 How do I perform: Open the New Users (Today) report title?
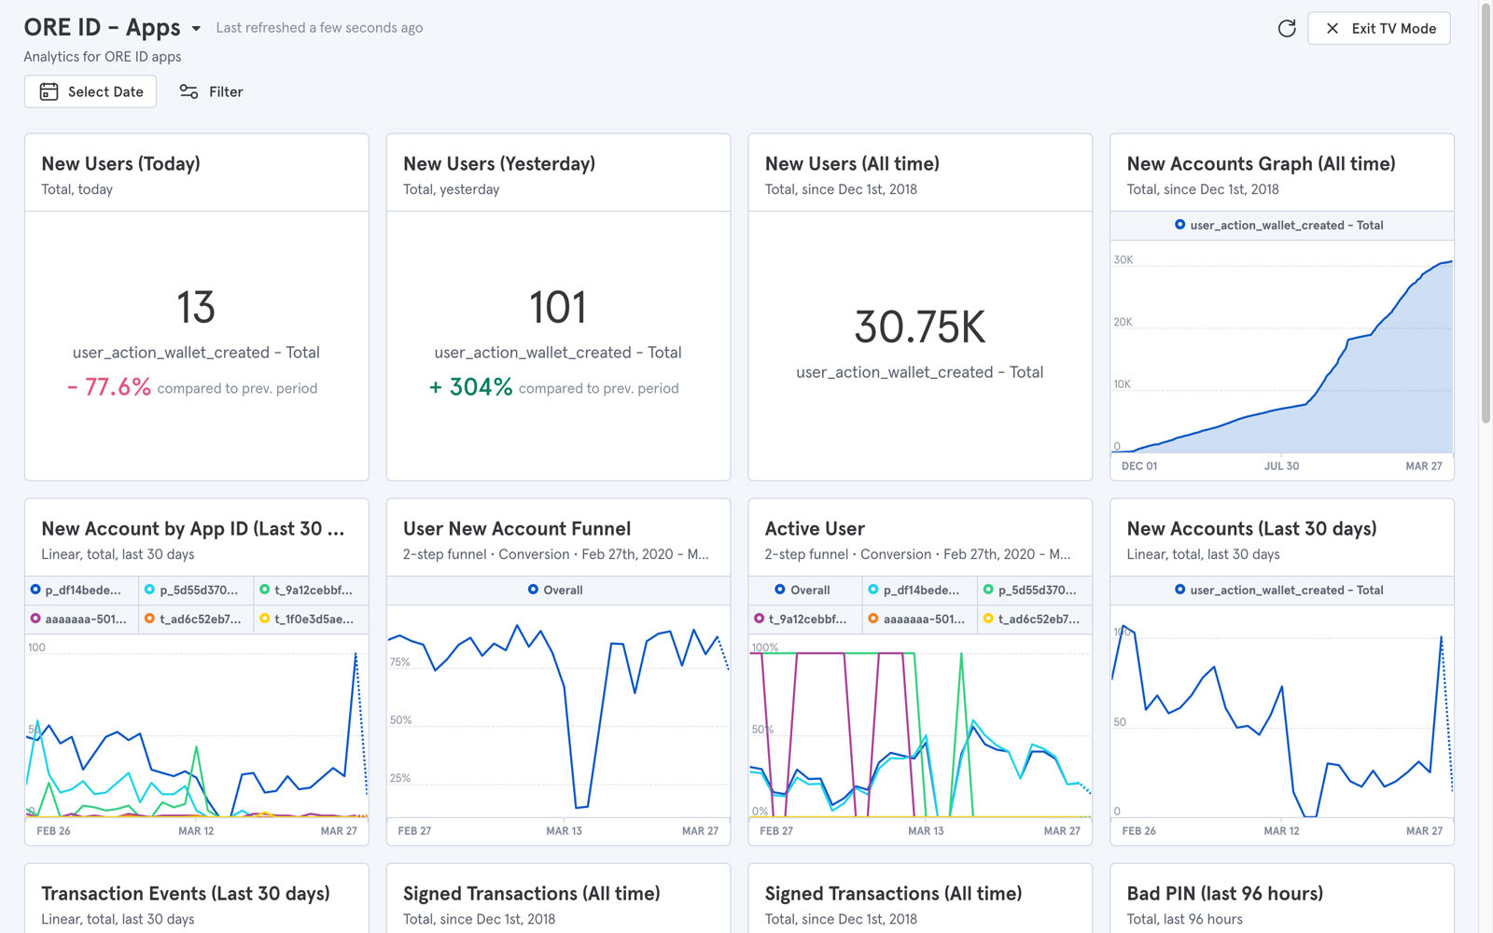[120, 163]
